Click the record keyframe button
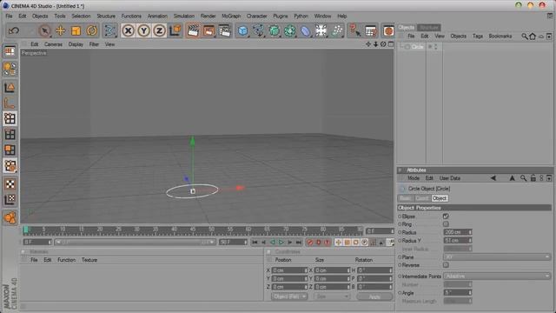This screenshot has width=556, height=313. (310, 243)
